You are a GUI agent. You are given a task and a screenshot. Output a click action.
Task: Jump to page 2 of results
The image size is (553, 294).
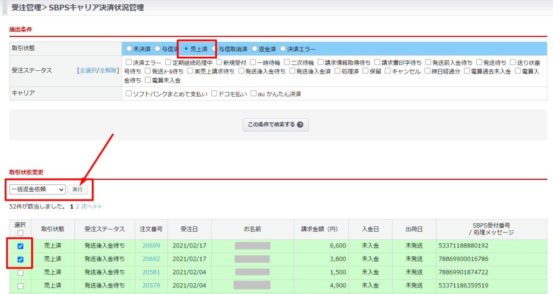[77, 206]
